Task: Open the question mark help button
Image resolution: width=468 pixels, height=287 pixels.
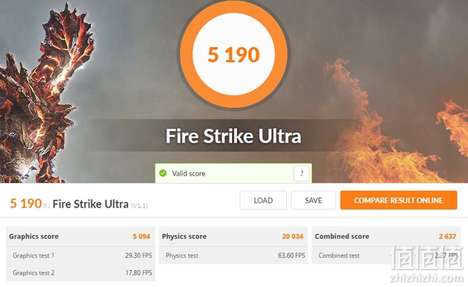Action: tap(302, 173)
